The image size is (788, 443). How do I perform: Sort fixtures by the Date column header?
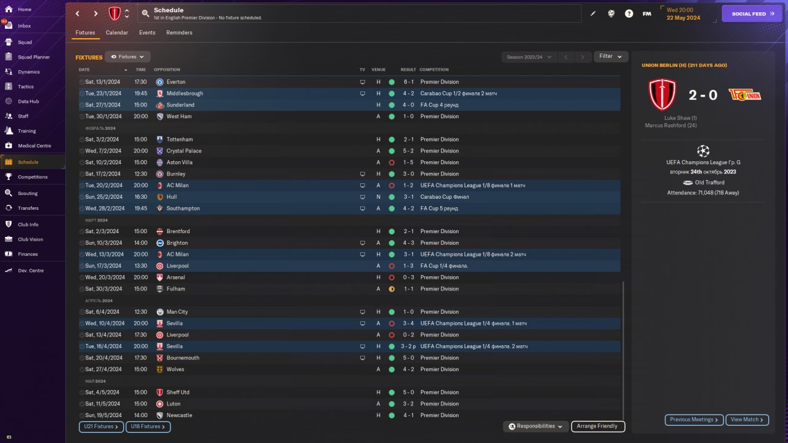pyautogui.click(x=84, y=70)
